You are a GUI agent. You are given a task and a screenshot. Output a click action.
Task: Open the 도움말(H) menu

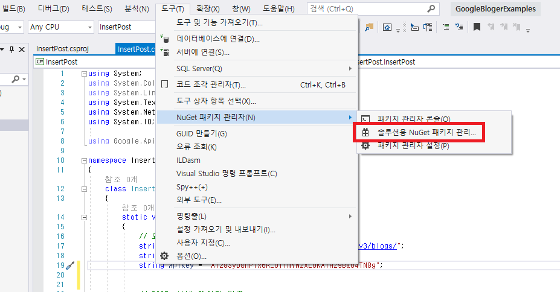point(278,9)
